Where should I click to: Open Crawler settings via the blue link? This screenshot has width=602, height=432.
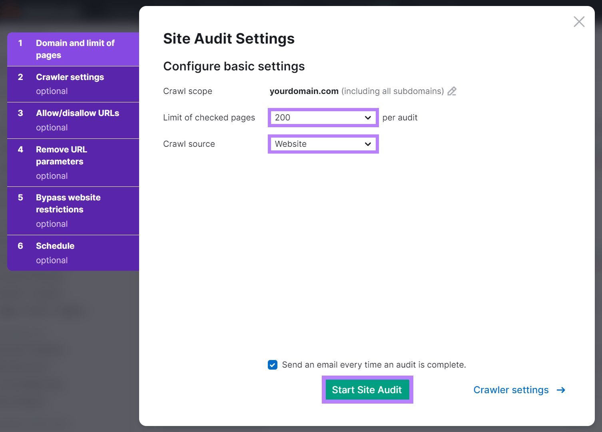(511, 390)
